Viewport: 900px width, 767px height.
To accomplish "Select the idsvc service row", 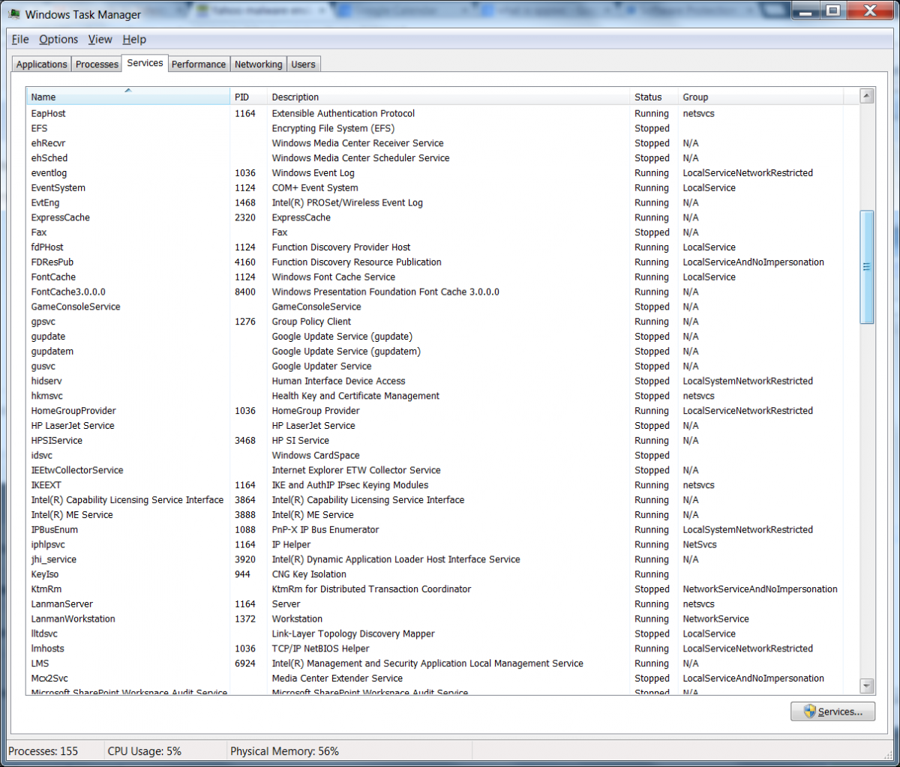I will click(442, 455).
